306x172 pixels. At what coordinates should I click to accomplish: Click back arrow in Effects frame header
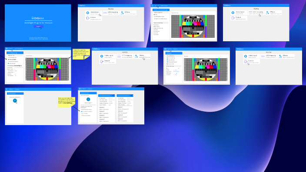click(x=166, y=49)
